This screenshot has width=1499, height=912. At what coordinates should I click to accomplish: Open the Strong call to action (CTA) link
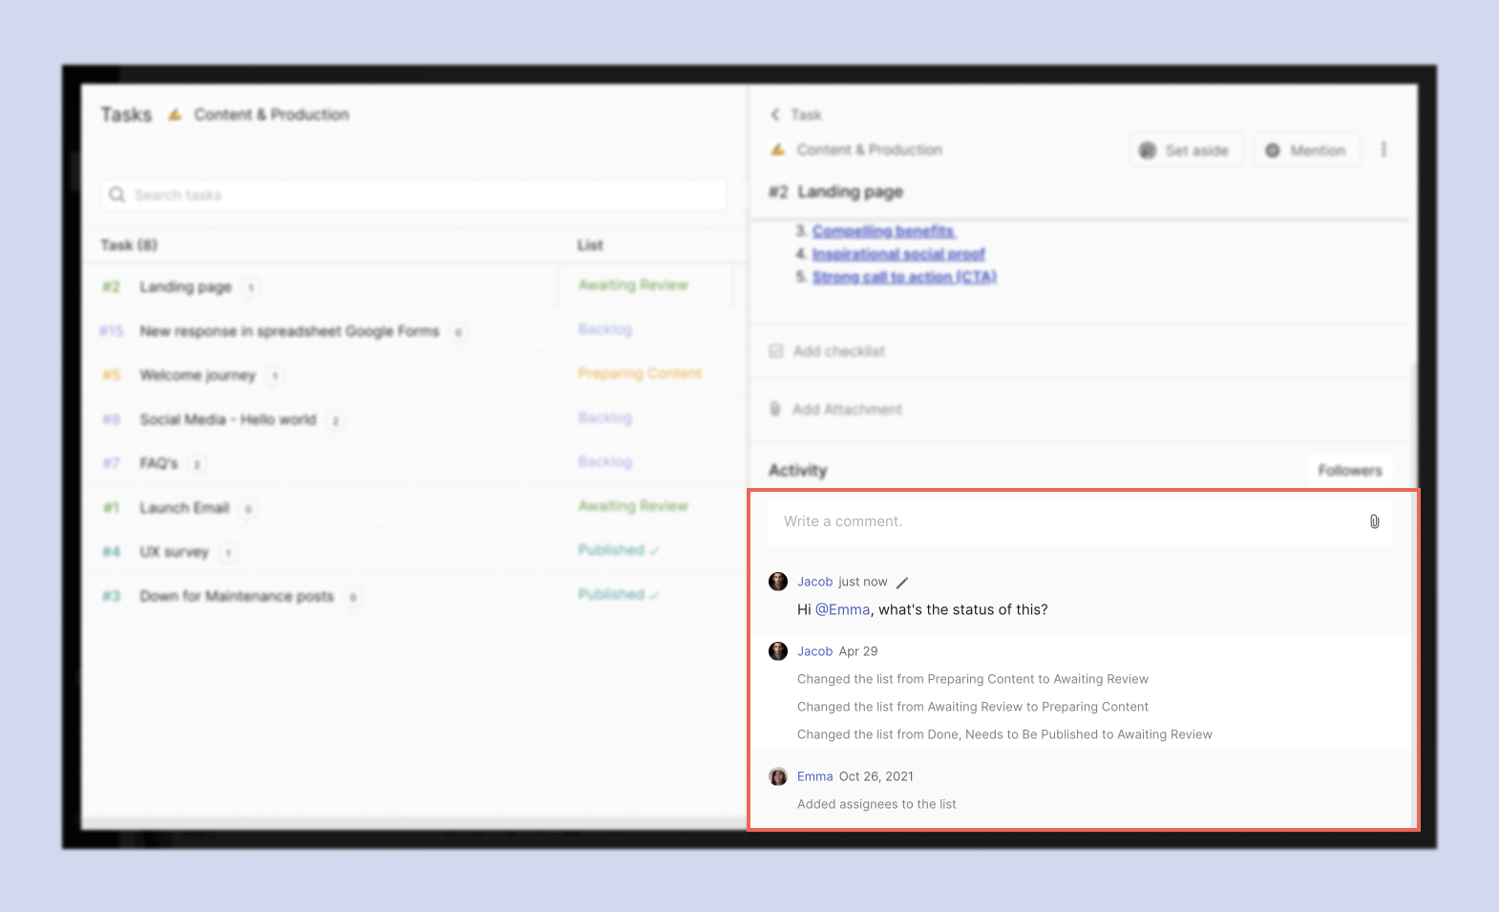click(903, 277)
